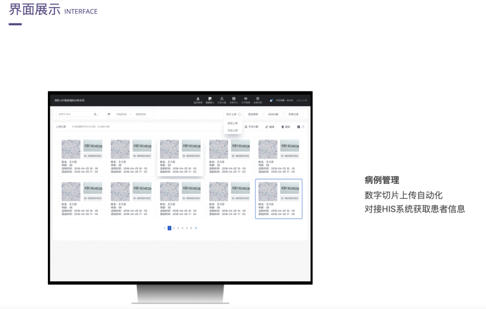
Task: Open the blue-bordered selected case card
Action: pos(279,199)
